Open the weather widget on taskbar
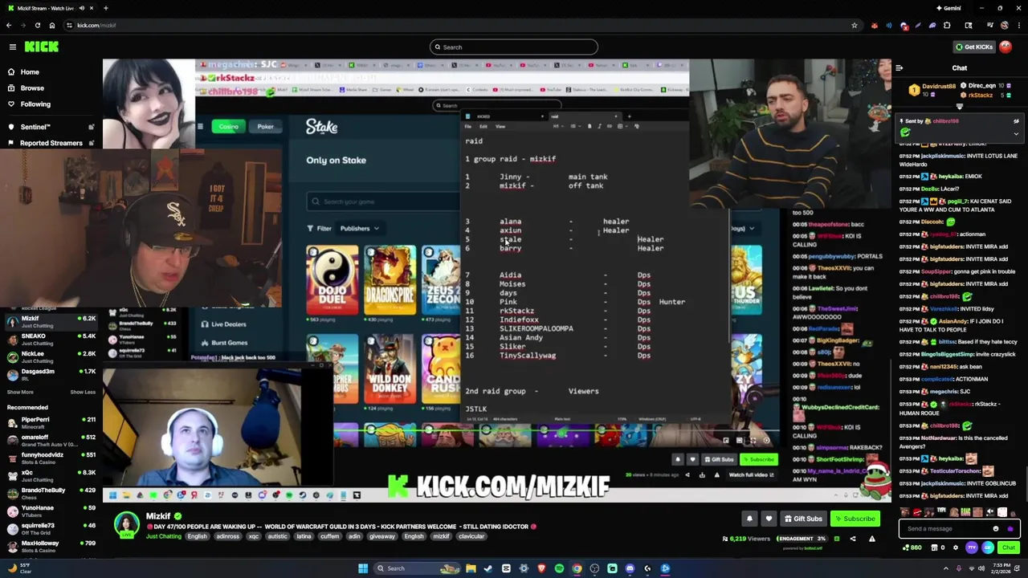The width and height of the screenshot is (1028, 578). point(21,568)
